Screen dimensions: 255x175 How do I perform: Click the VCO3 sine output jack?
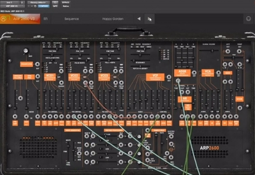[x=115, y=83]
